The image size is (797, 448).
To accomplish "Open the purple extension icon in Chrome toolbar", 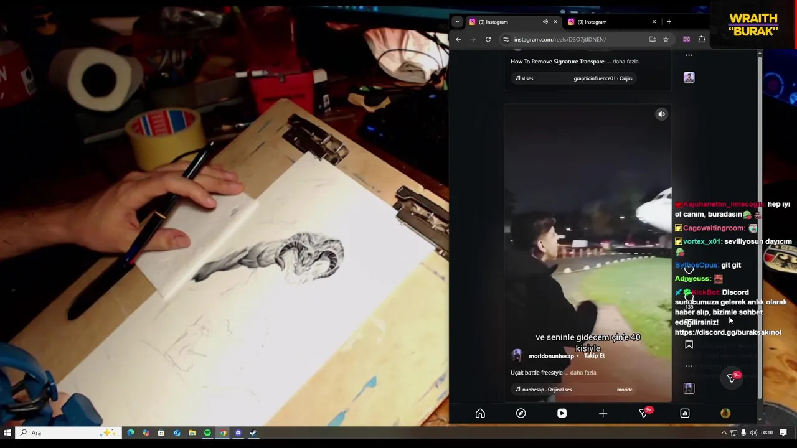I will 686,39.
